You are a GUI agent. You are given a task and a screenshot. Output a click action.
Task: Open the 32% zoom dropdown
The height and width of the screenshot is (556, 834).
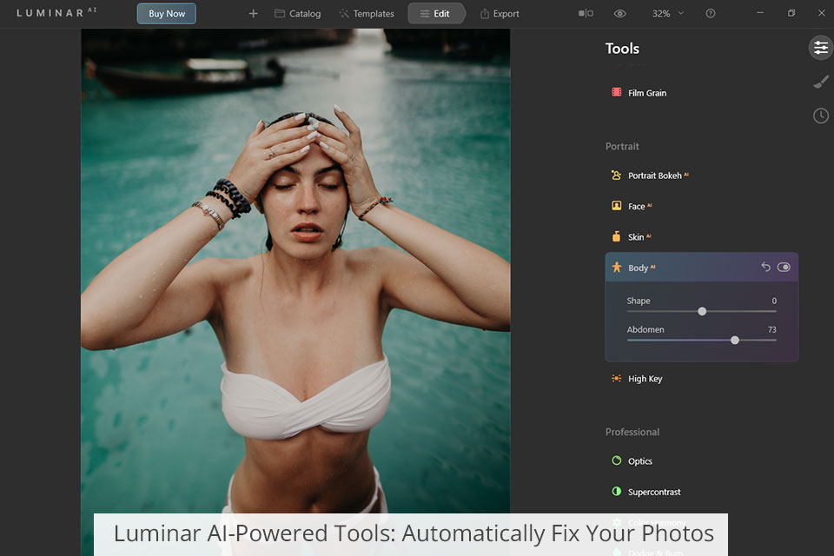668,14
